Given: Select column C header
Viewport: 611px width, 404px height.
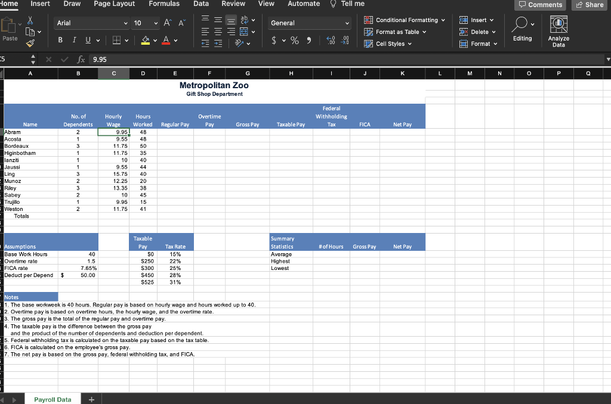Looking at the screenshot, I should coord(114,73).
